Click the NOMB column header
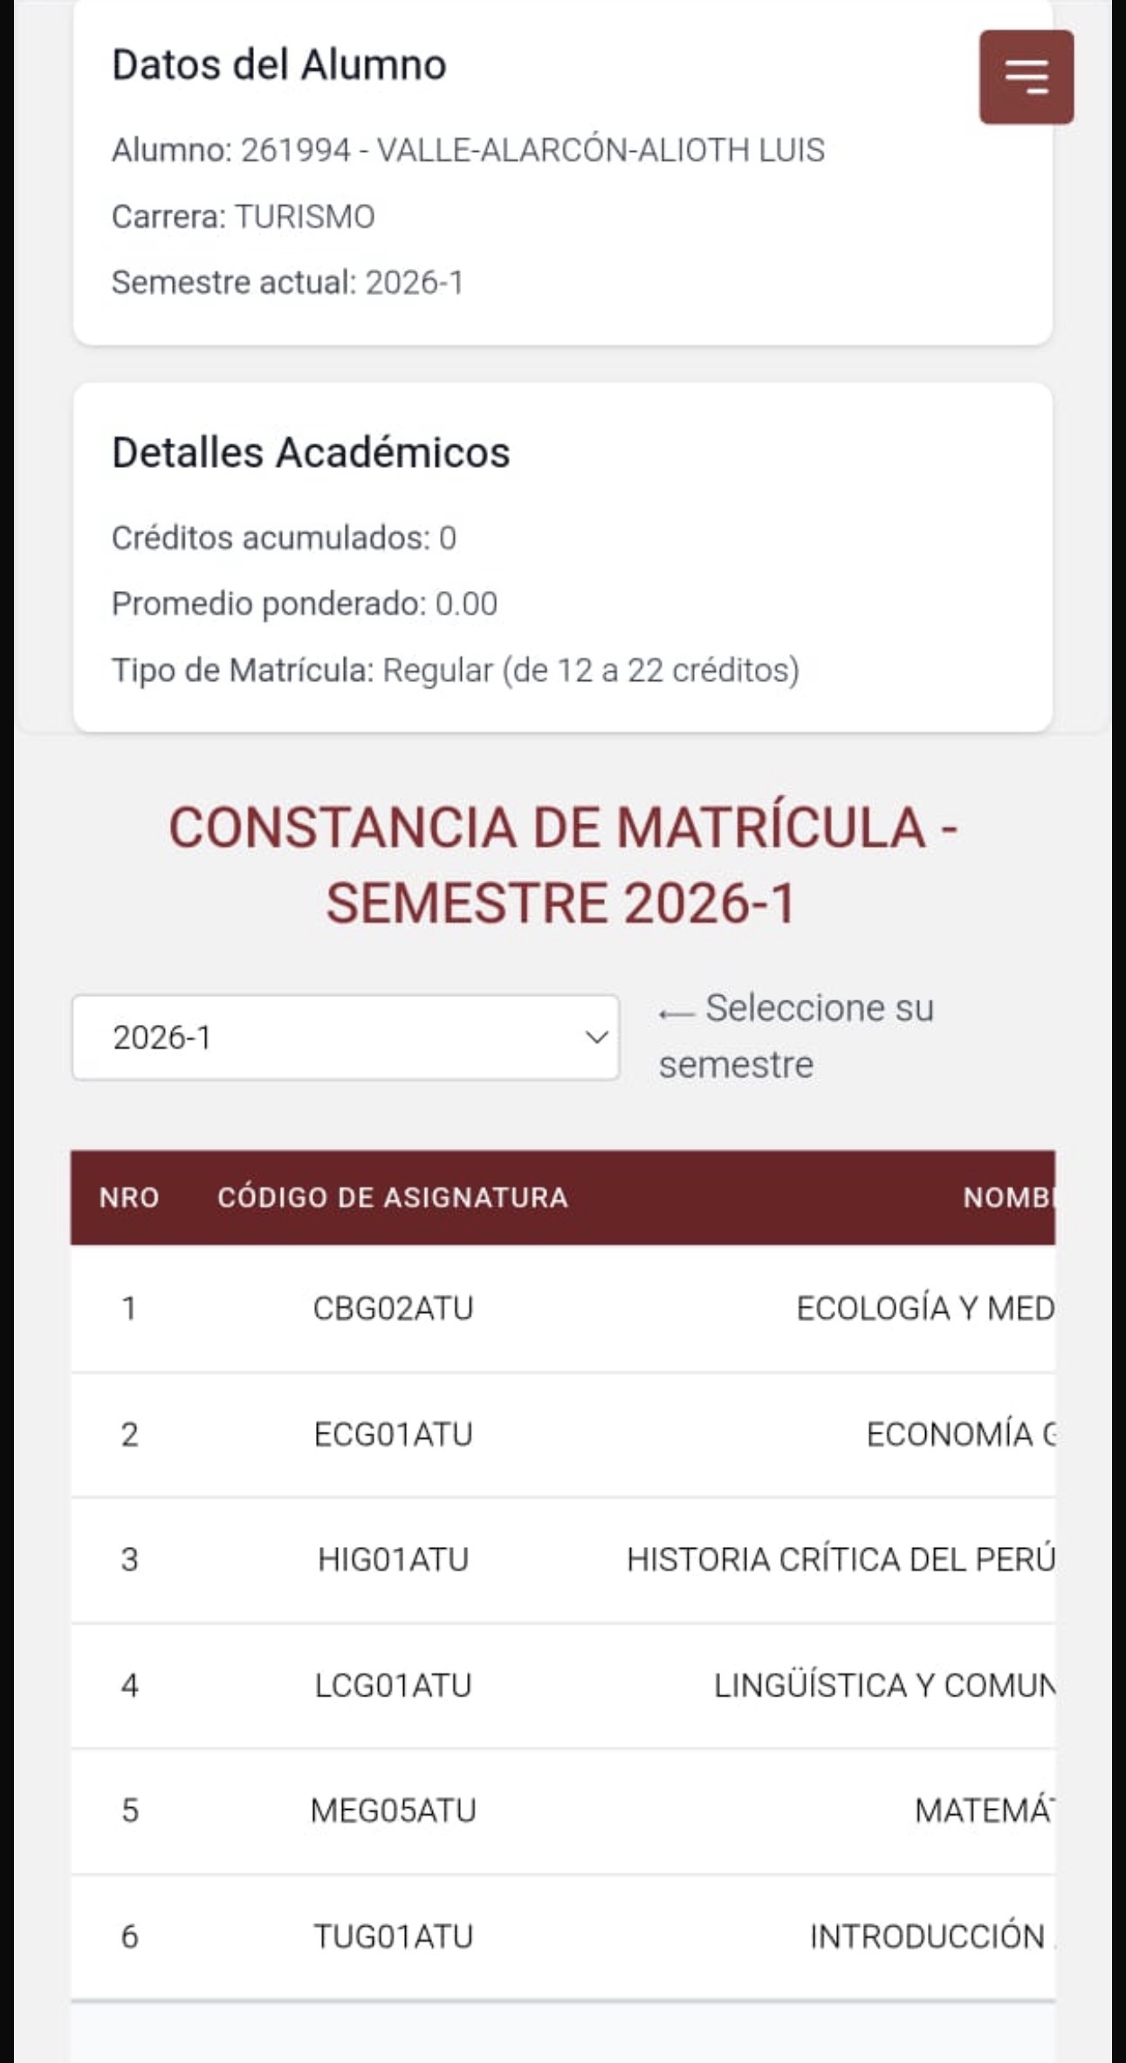Viewport: 1126px width, 2063px height. (x=1008, y=1197)
